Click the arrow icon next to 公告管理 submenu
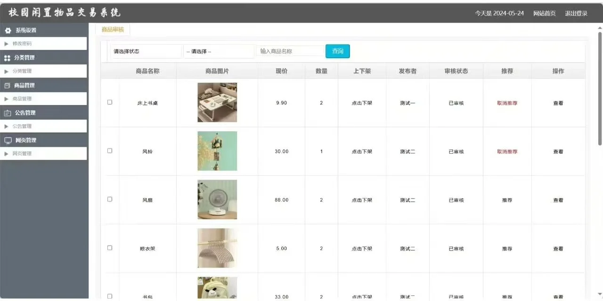Image resolution: width=603 pixels, height=301 pixels. [x=7, y=126]
